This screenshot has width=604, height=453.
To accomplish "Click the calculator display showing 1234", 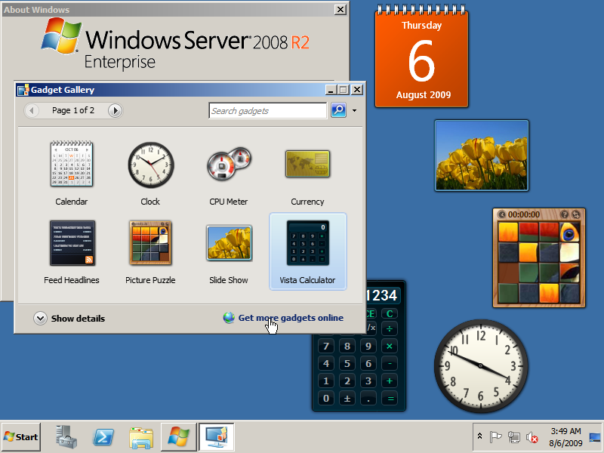I will 384,295.
